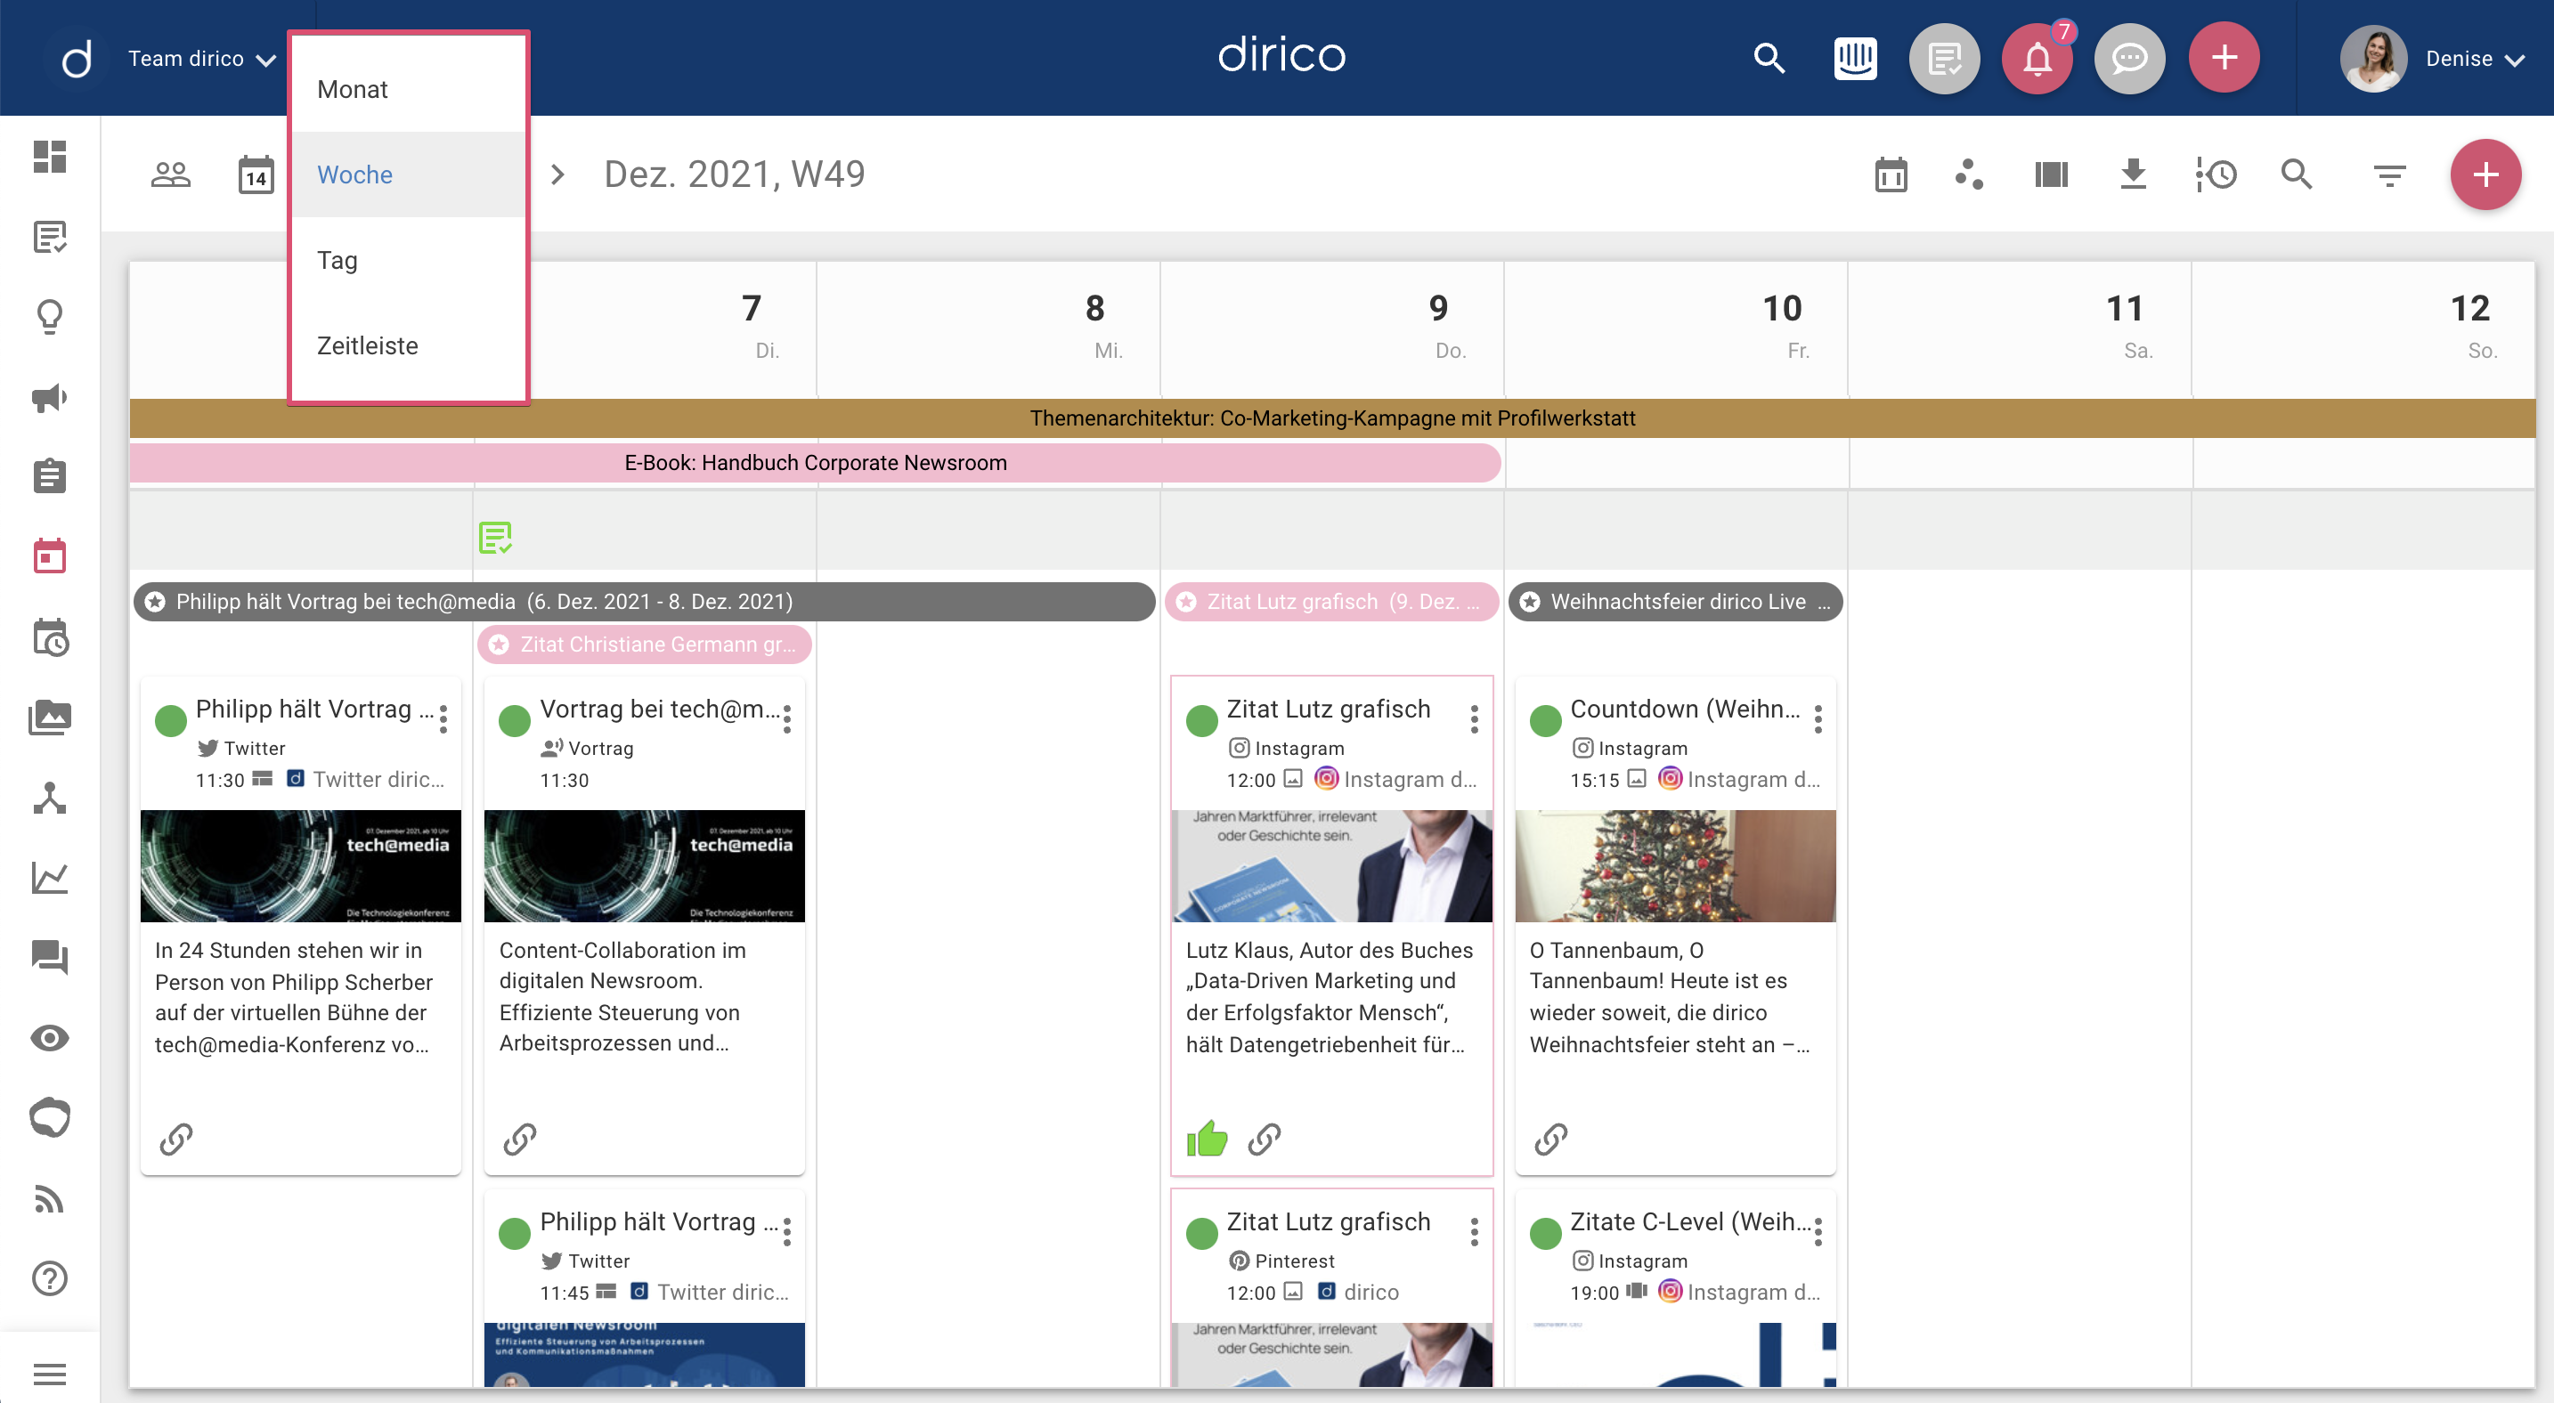Image resolution: width=2554 pixels, height=1403 pixels.
Task: Click the download icon in toolbar
Action: click(2134, 174)
